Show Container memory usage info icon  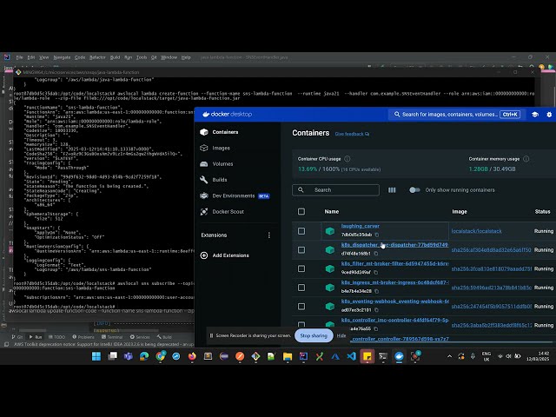pyautogui.click(x=526, y=159)
